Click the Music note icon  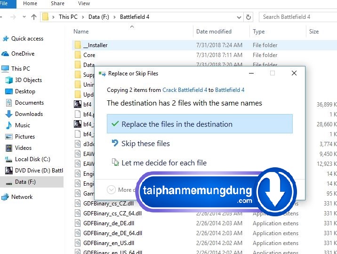[x=9, y=125]
